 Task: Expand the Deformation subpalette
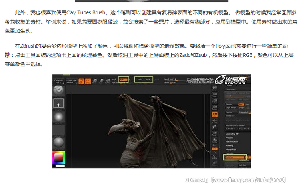coord(232,142)
